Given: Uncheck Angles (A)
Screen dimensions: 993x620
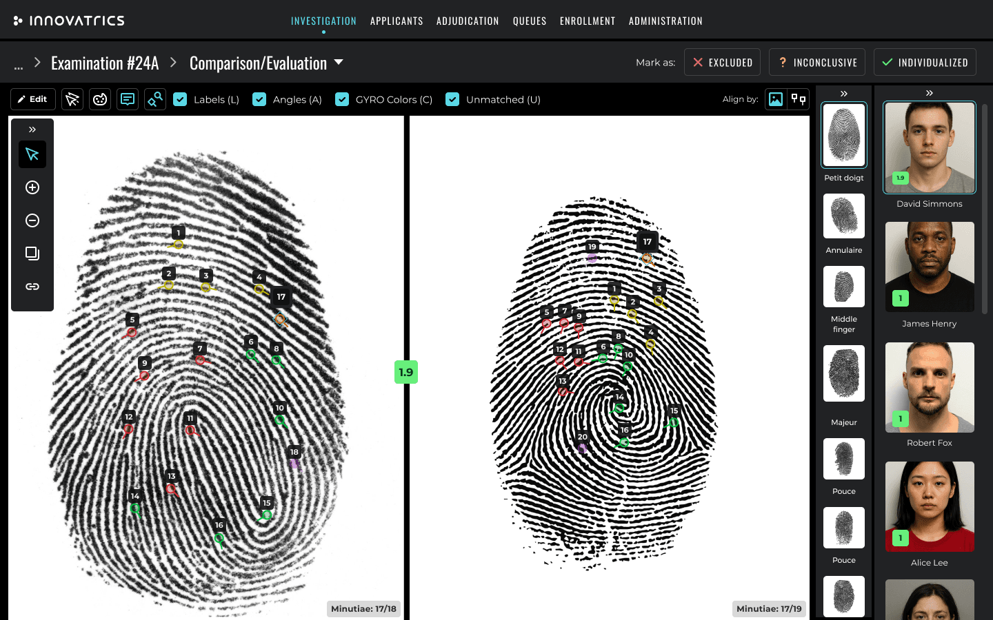Looking at the screenshot, I should pyautogui.click(x=259, y=99).
